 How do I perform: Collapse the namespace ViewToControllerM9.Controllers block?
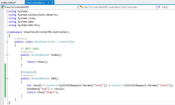pyautogui.click(x=7, y=32)
